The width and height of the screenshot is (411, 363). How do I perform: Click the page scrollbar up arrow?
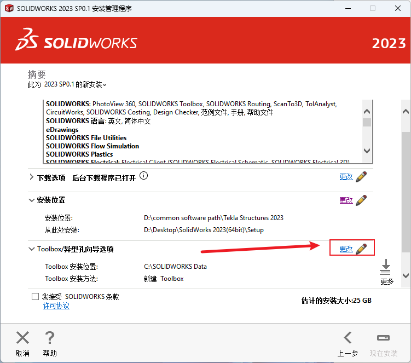pyautogui.click(x=406, y=112)
